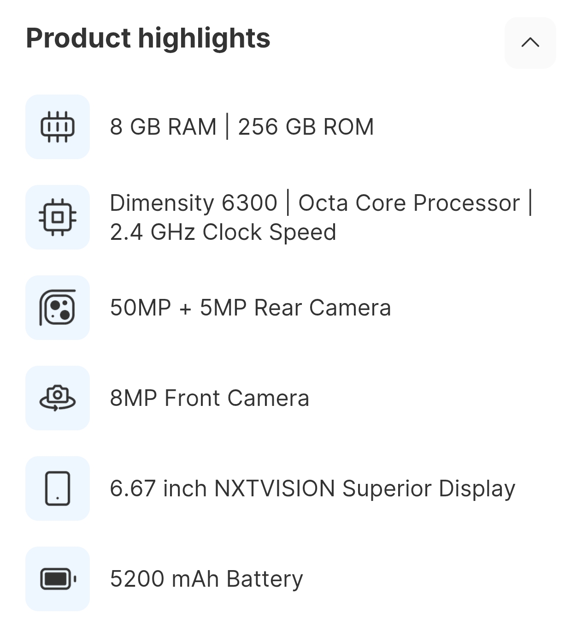Screen dimensions: 582x637
Task: Click the "50MP" rear camera resolution text
Action: pos(141,308)
